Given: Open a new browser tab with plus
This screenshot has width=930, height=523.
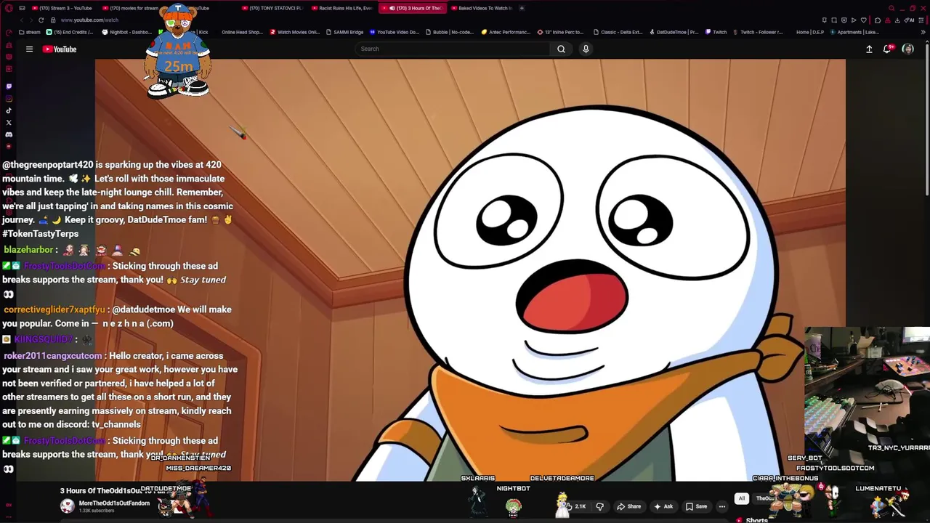Looking at the screenshot, I should (522, 8).
